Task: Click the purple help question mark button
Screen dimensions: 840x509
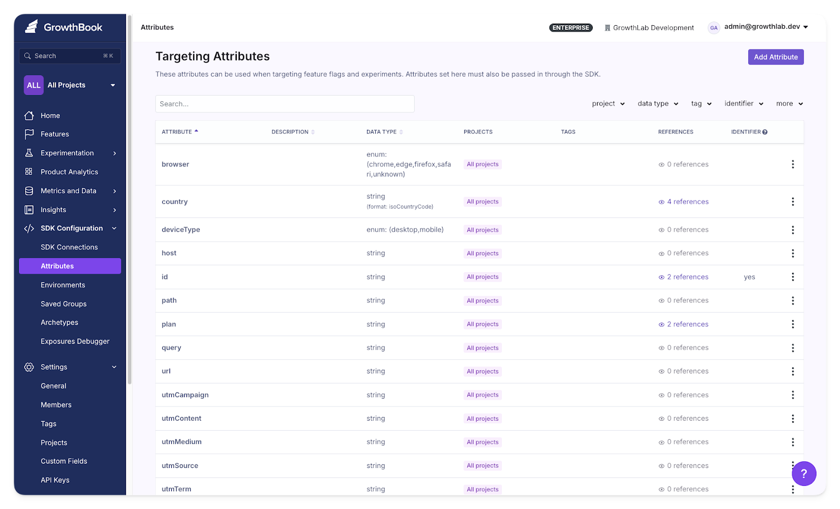Action: pyautogui.click(x=803, y=474)
